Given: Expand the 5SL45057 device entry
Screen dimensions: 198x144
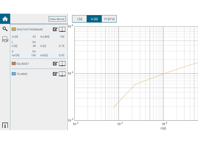Looking at the screenshot, I should click(22, 64).
